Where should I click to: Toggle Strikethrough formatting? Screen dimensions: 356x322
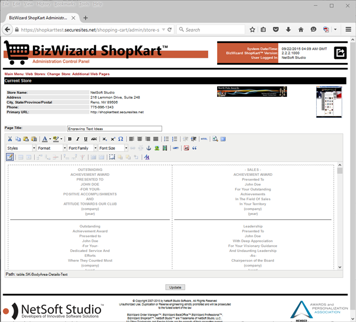pyautogui.click(x=94, y=139)
